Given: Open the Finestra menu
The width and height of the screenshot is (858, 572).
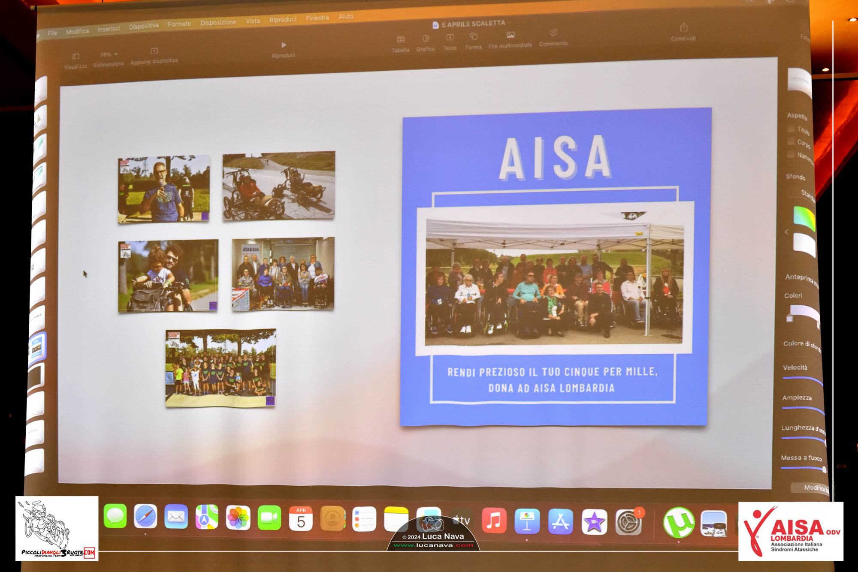Looking at the screenshot, I should coord(317,18).
